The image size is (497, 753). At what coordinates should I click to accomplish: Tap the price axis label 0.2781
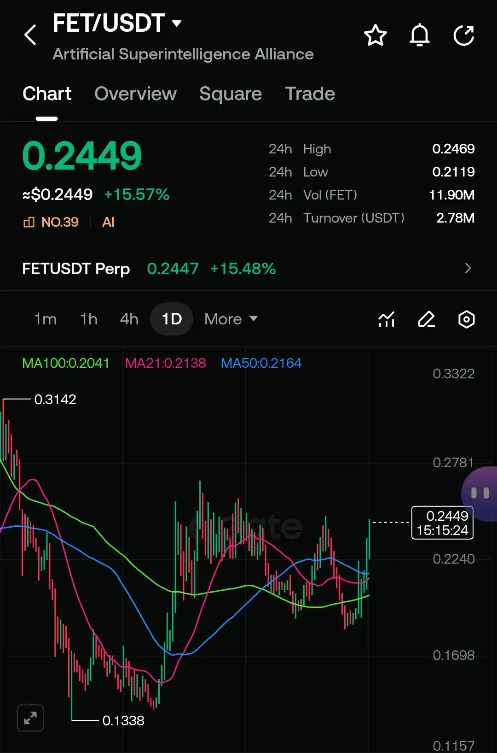[453, 462]
